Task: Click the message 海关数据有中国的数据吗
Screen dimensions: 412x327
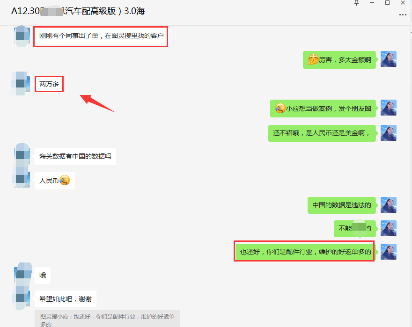Action: [75, 156]
